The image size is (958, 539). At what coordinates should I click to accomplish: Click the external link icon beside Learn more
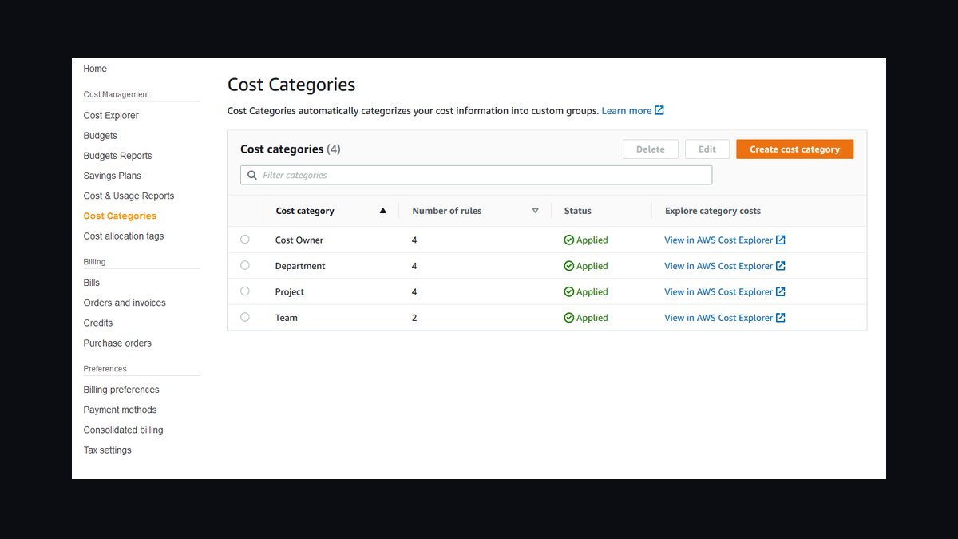659,110
